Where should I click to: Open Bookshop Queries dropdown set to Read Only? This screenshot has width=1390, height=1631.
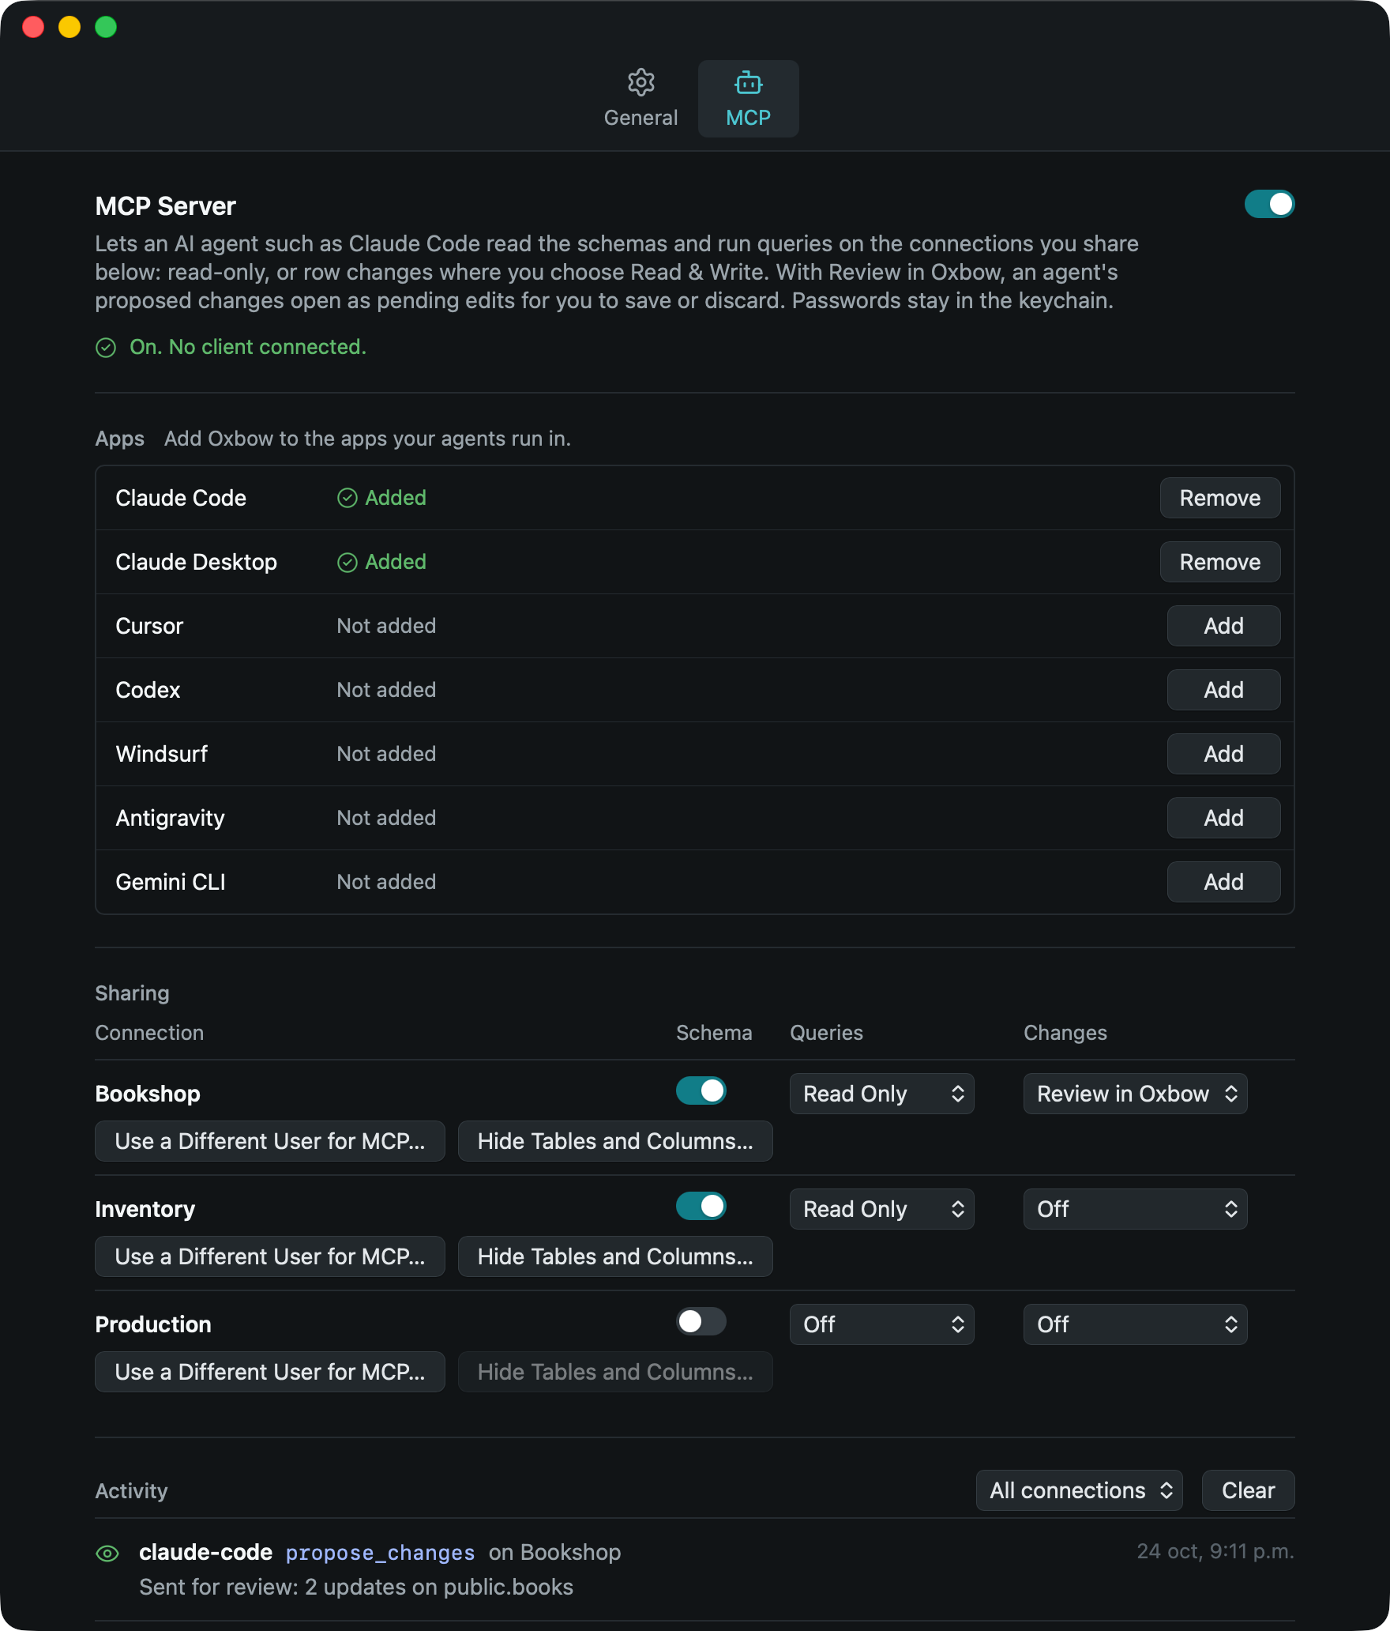(882, 1094)
